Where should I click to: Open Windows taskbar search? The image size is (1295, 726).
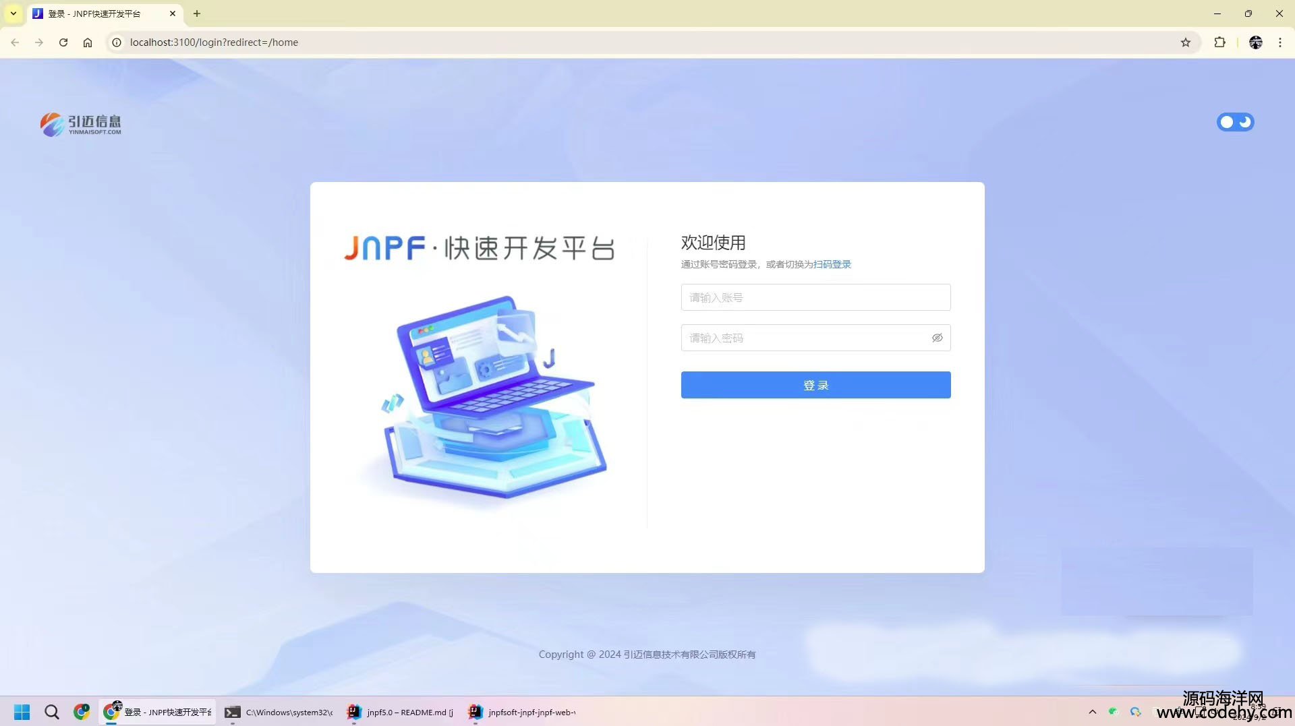pyautogui.click(x=52, y=712)
